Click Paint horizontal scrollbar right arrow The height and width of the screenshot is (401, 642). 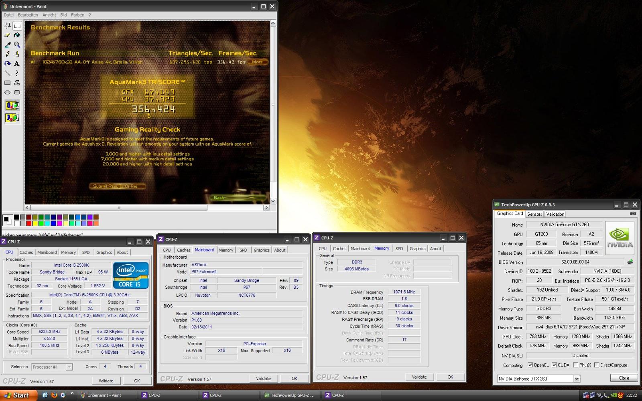point(266,208)
